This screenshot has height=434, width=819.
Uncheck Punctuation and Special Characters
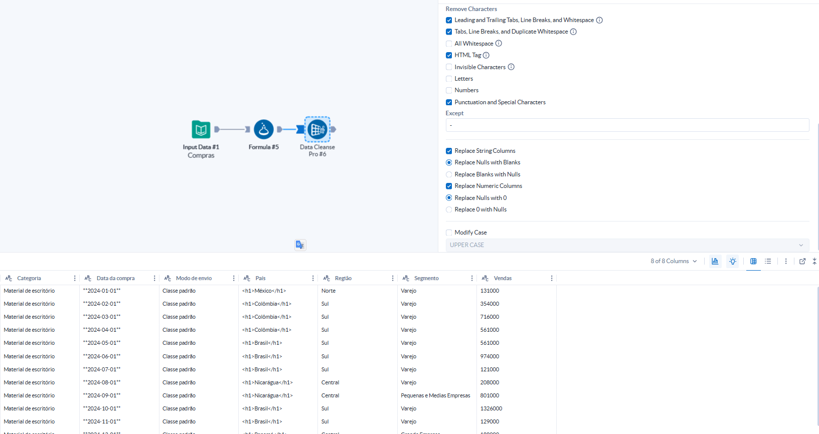click(449, 102)
